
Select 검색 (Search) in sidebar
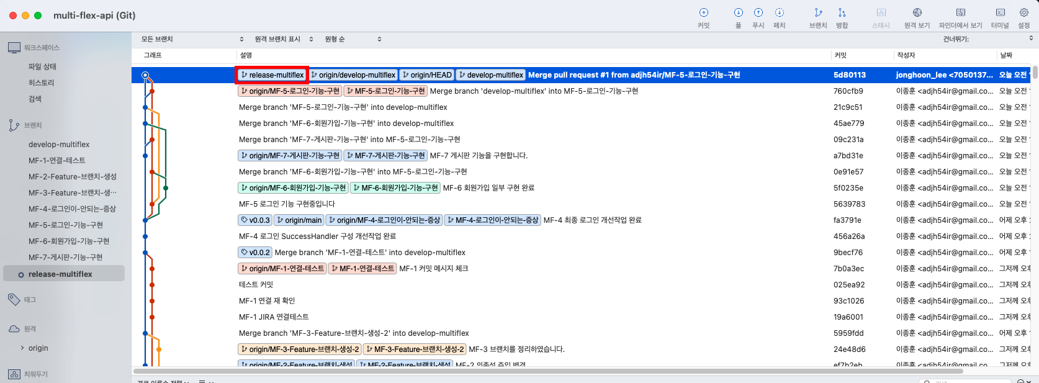click(35, 99)
